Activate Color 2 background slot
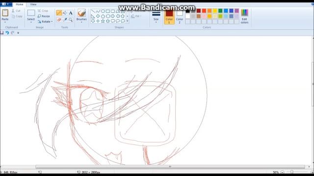This screenshot has width=314, height=176. (180, 17)
